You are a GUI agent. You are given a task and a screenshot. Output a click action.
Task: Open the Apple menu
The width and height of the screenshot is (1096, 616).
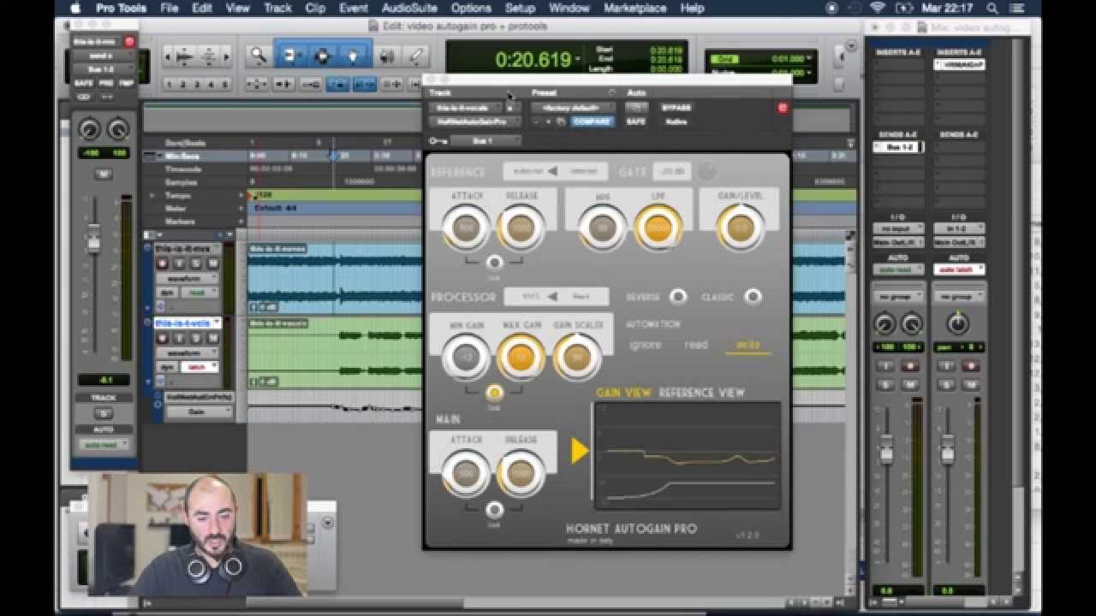coord(75,8)
